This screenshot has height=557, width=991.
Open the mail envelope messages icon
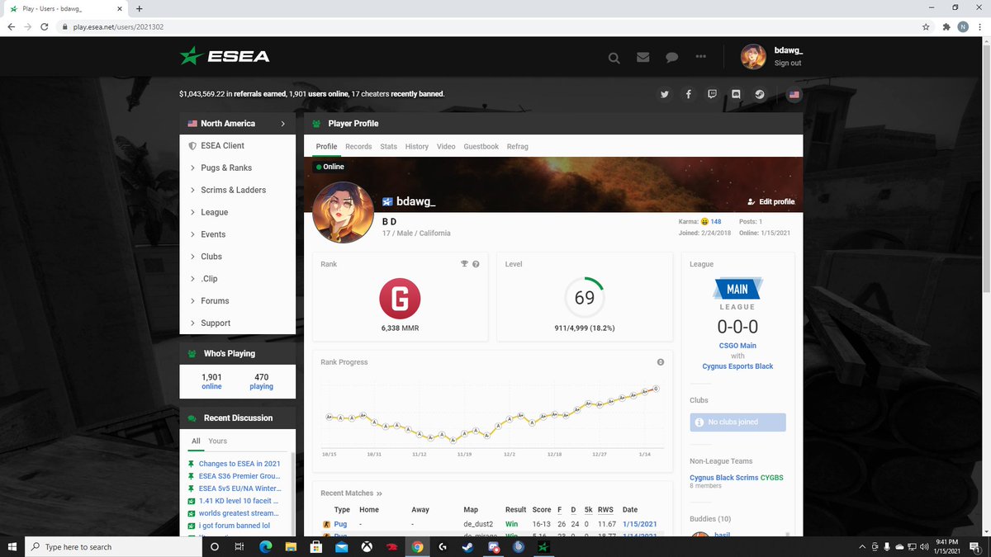(643, 58)
